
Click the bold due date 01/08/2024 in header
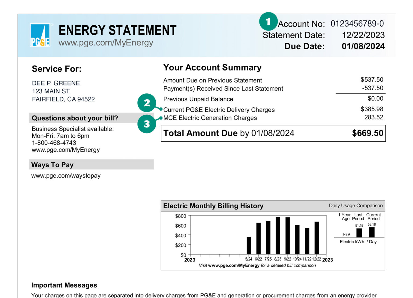click(363, 46)
